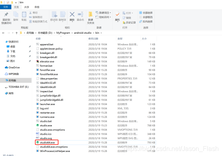Click the Move to icon
Viewport: 222px width, 156px height.
(54, 14)
